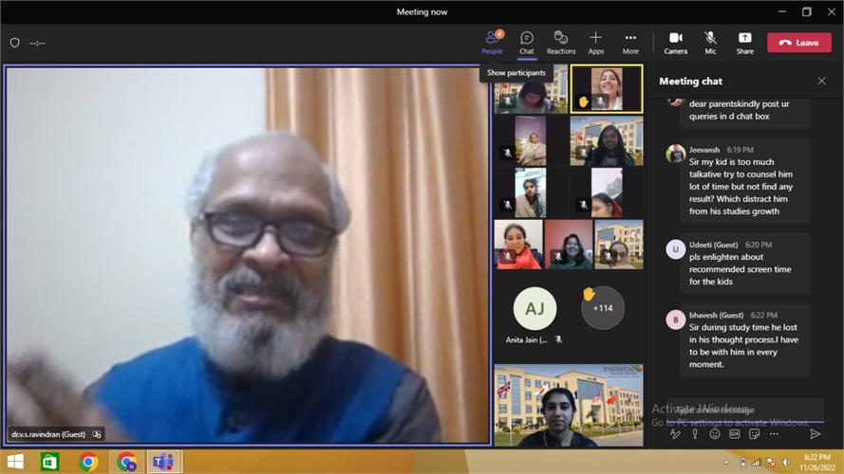Expand more chat compose options ellipsis
The height and width of the screenshot is (474, 844).
[x=773, y=434]
